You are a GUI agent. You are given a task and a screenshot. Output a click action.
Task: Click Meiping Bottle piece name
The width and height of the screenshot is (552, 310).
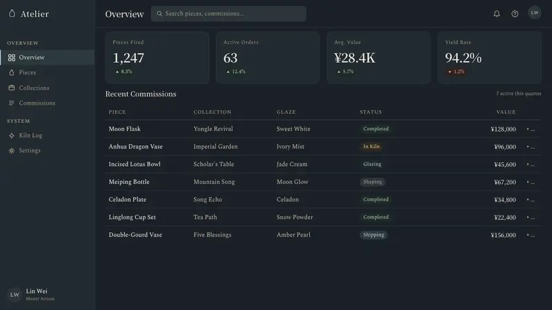pyautogui.click(x=129, y=182)
